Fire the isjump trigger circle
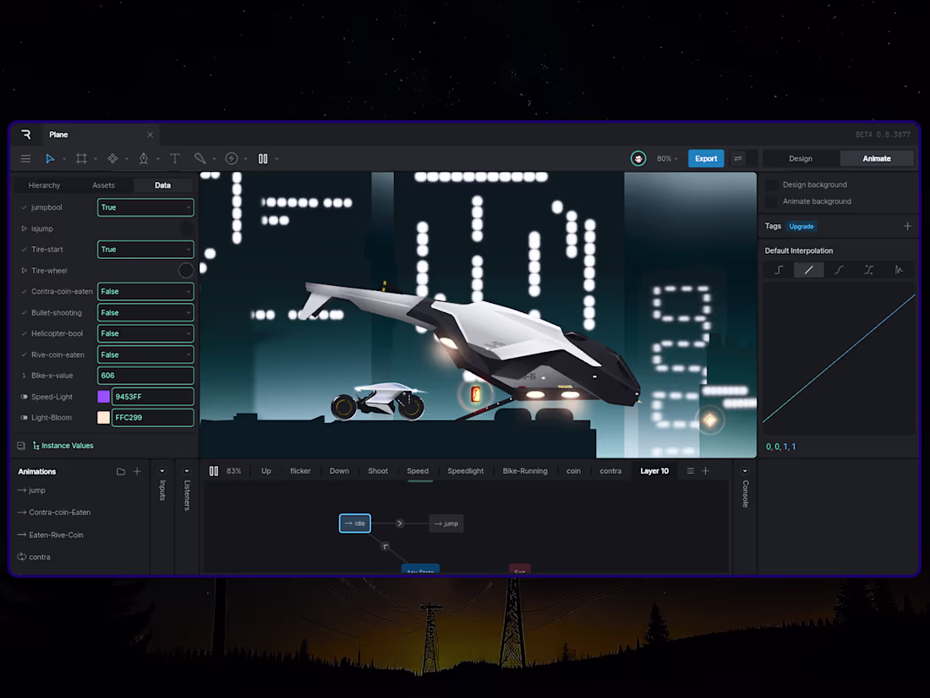Viewport: 930px width, 698px height. point(186,228)
